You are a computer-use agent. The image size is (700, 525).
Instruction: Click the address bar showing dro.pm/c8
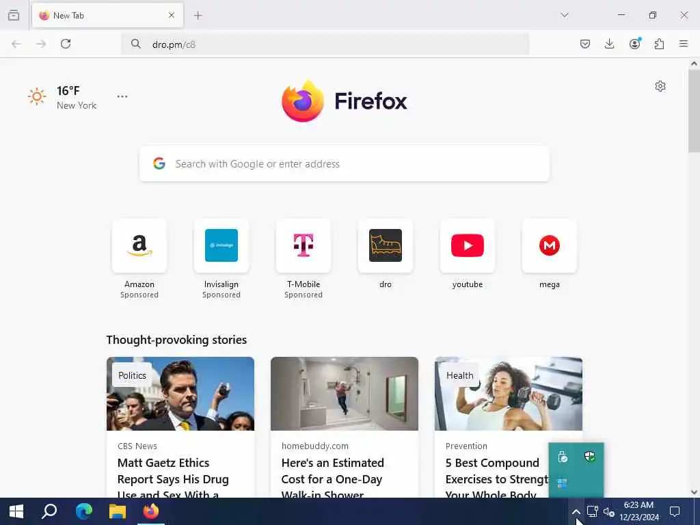(x=325, y=44)
